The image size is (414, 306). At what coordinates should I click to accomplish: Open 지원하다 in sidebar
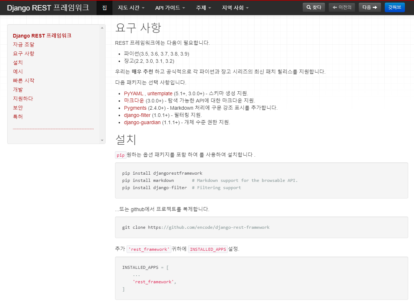pyautogui.click(x=23, y=99)
